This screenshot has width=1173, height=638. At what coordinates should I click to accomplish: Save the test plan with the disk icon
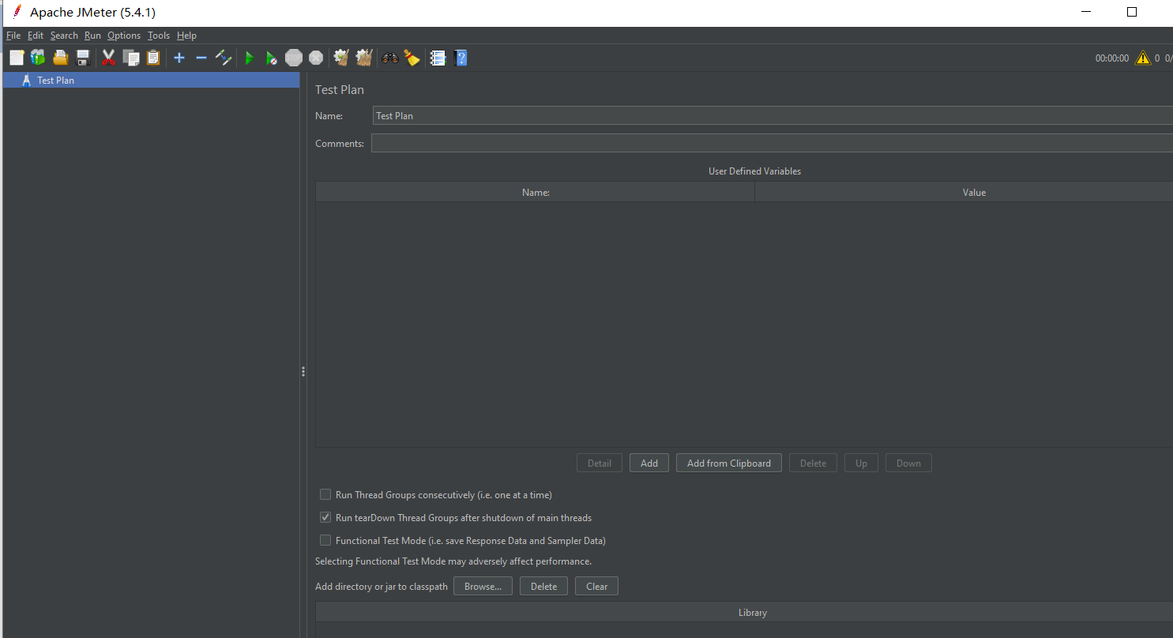pos(82,58)
